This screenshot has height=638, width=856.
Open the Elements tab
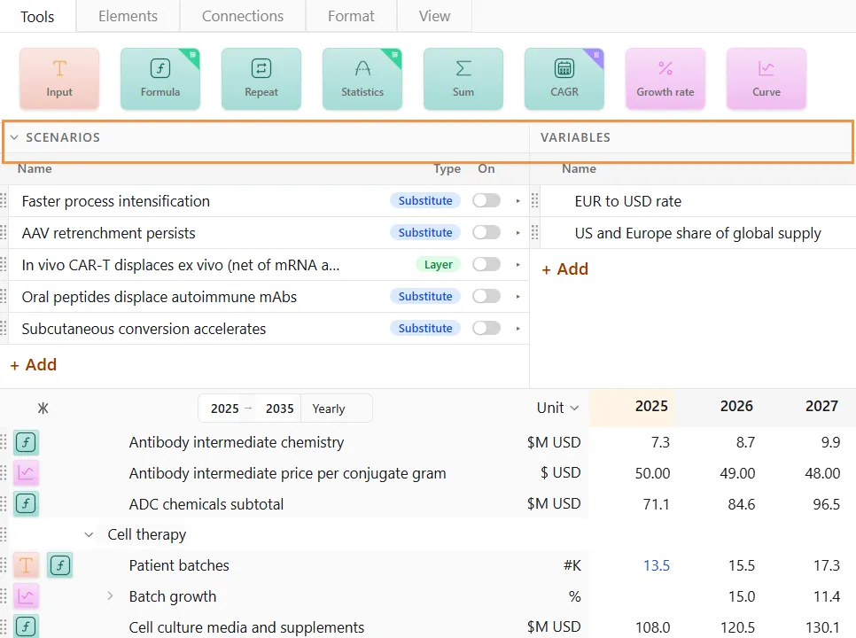pyautogui.click(x=128, y=16)
